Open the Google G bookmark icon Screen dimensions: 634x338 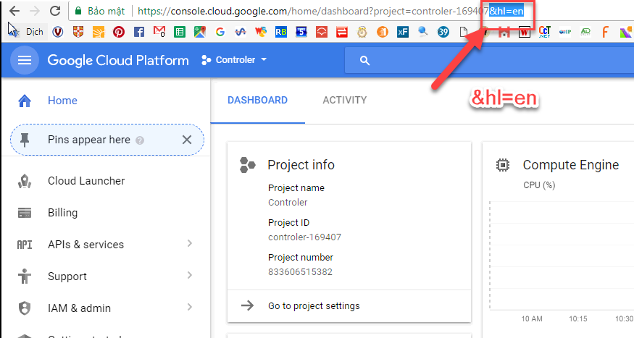click(220, 32)
